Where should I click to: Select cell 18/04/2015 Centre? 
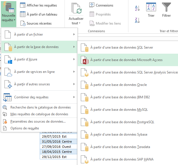tap(59, 151)
